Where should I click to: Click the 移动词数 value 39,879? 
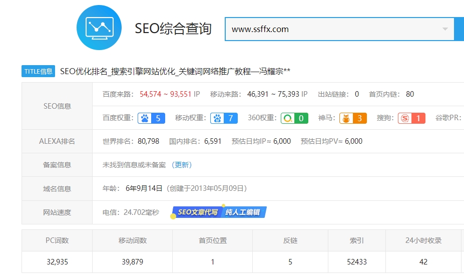coord(132,262)
